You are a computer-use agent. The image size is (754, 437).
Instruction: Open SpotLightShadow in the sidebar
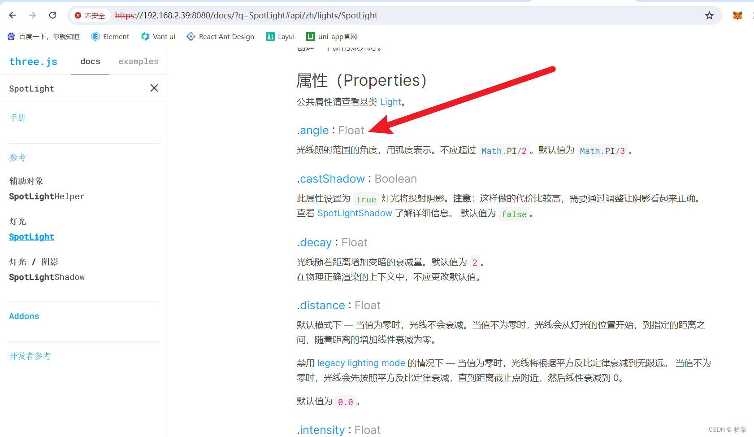tap(47, 277)
